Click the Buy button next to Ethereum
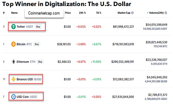Image resolution: width=173 pixels, height=104 pixels. (40, 62)
